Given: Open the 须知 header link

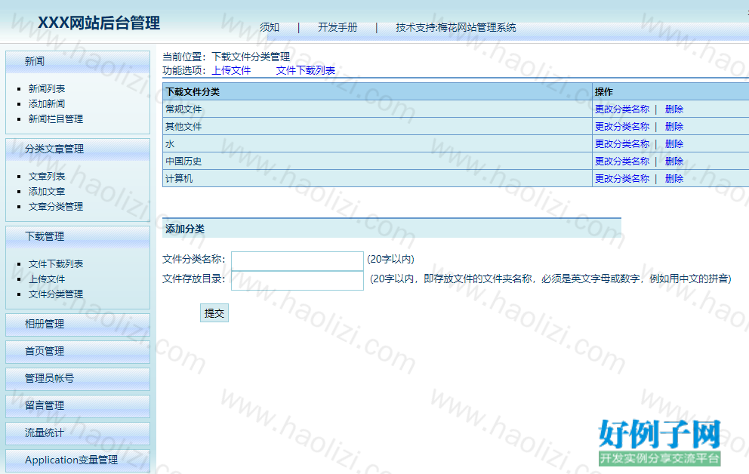Looking at the screenshot, I should (x=270, y=28).
